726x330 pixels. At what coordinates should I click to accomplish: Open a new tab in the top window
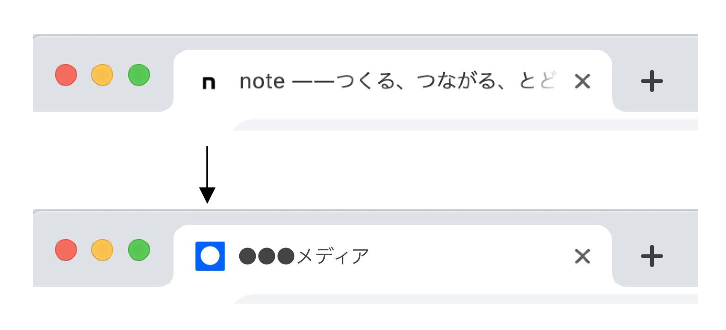(x=652, y=82)
